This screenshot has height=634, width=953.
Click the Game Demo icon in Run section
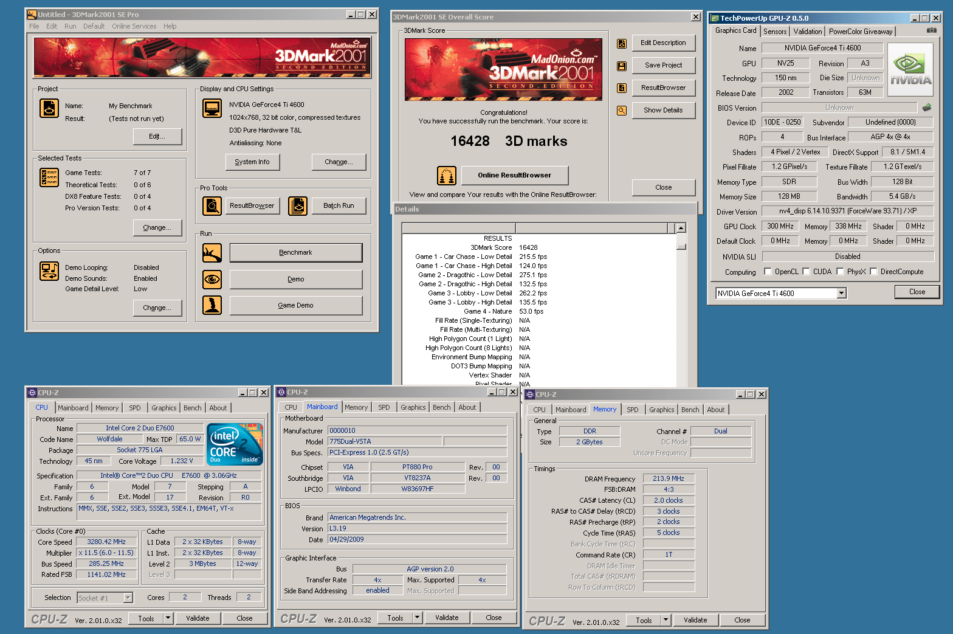[x=212, y=305]
